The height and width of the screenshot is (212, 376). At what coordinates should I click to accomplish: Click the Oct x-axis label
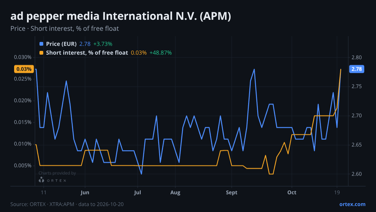point(292,193)
